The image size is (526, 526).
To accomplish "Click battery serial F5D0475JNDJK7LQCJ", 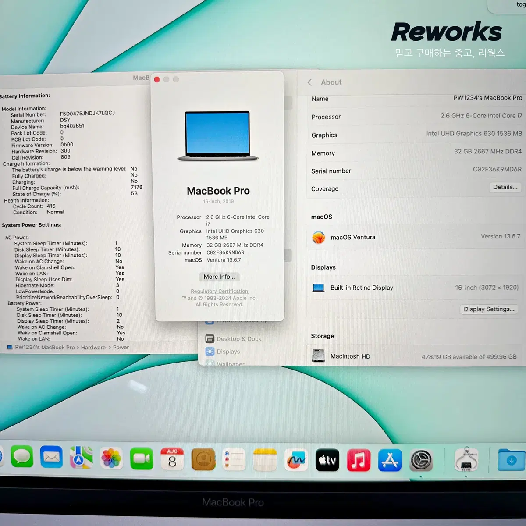I will coord(87,113).
